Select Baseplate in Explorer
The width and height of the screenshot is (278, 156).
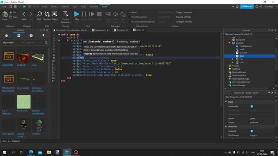[x=240, y=39]
